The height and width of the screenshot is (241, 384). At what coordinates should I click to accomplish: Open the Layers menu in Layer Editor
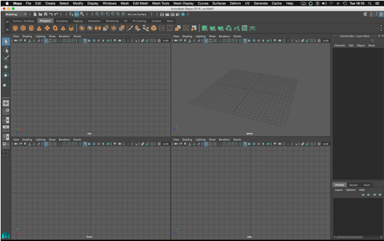pos(339,190)
